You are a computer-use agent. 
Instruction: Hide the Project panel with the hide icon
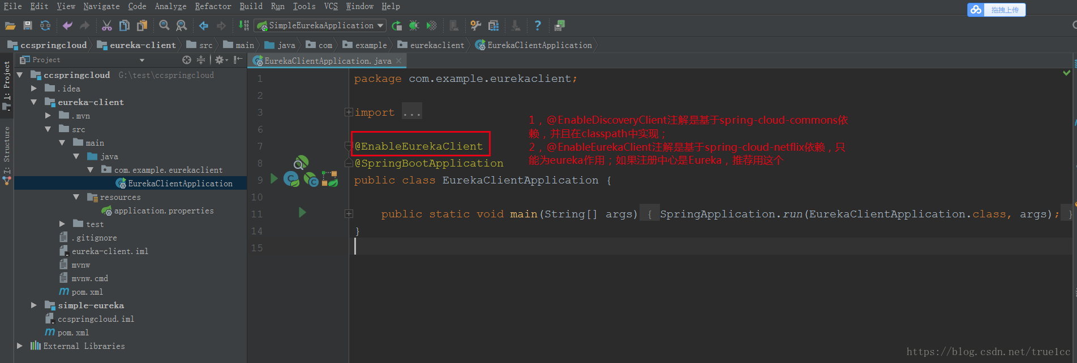pyautogui.click(x=238, y=60)
